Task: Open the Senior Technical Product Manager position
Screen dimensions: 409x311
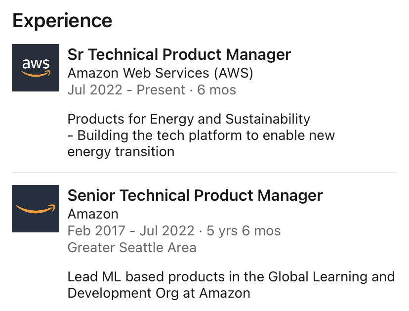Action: 195,195
